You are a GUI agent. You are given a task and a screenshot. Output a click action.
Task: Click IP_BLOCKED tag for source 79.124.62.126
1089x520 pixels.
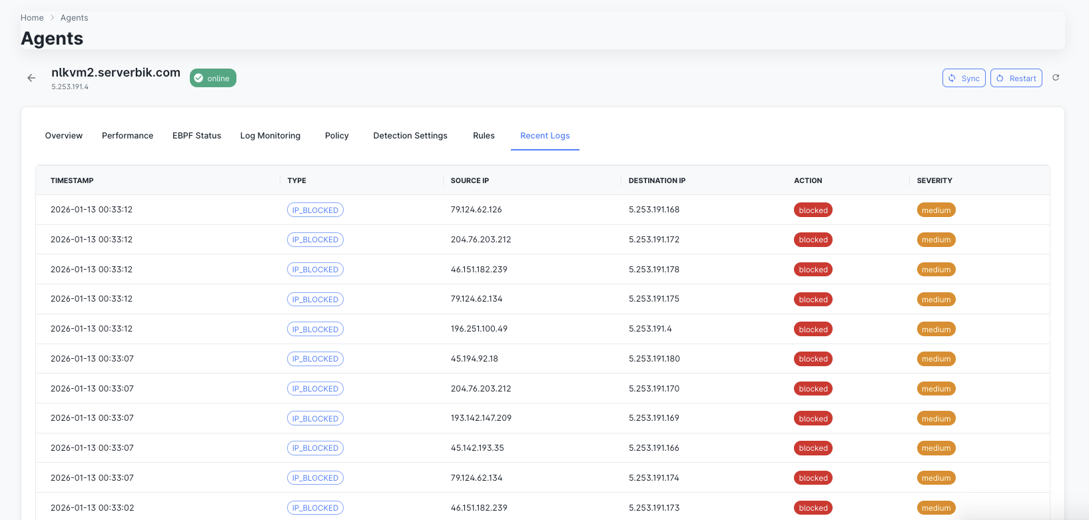click(x=315, y=210)
